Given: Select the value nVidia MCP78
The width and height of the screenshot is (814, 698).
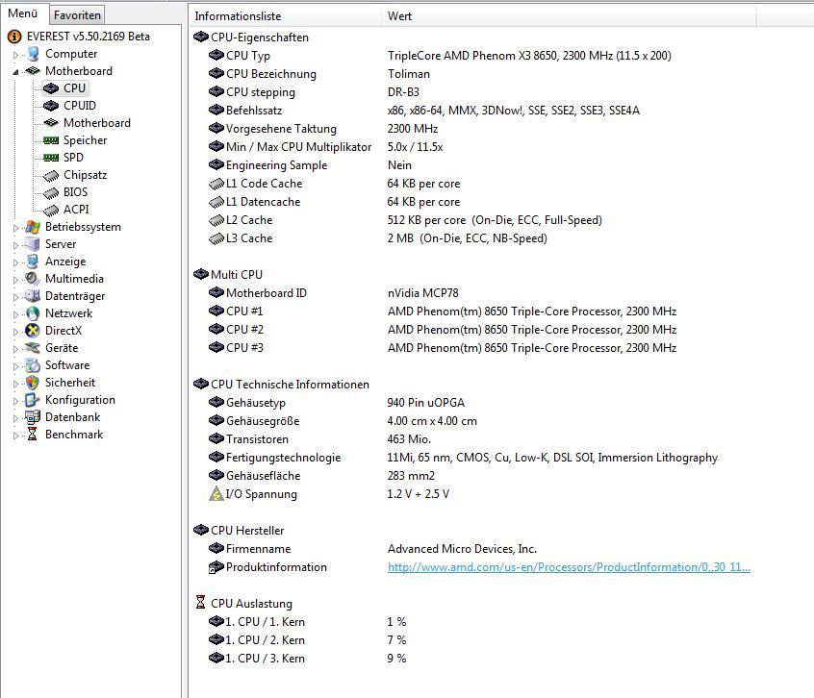Looking at the screenshot, I should click(423, 293).
